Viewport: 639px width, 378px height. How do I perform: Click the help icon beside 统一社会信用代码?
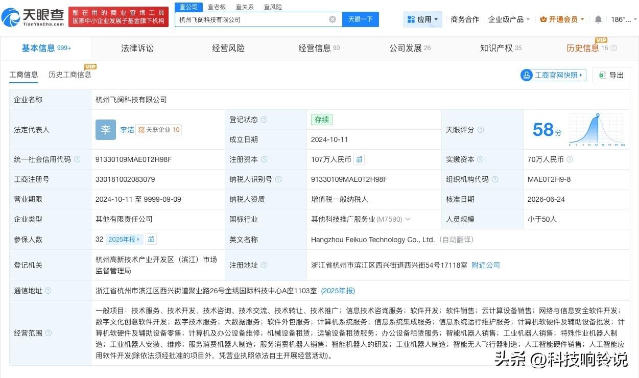pyautogui.click(x=77, y=159)
